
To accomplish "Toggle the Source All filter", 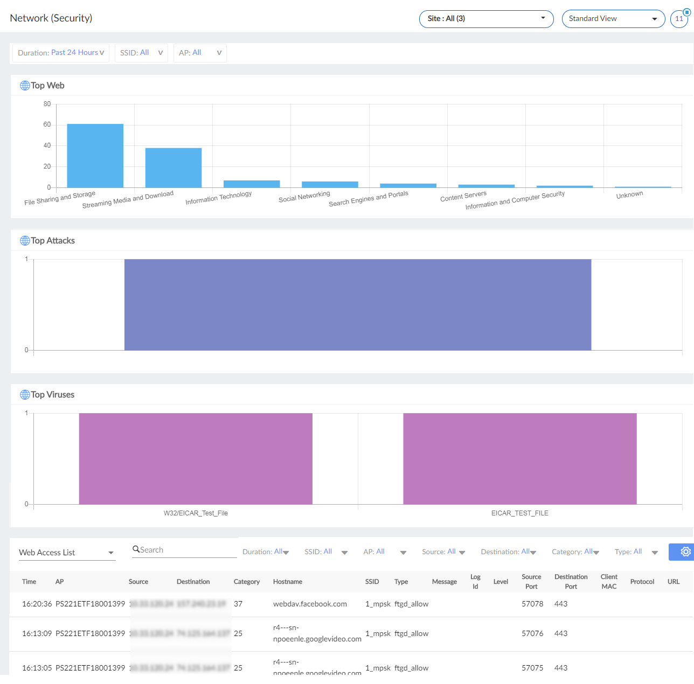I will 452,552.
